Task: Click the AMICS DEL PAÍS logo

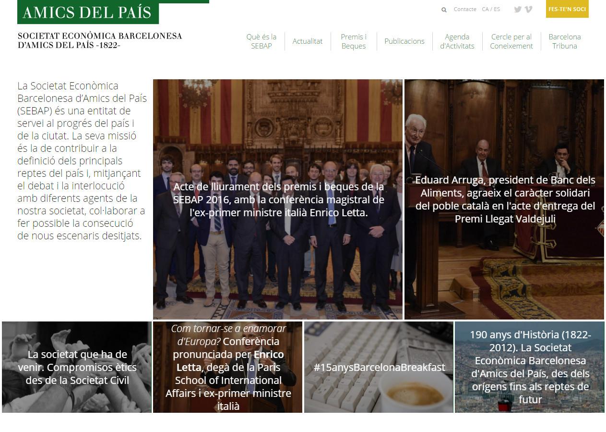Action: [88, 12]
